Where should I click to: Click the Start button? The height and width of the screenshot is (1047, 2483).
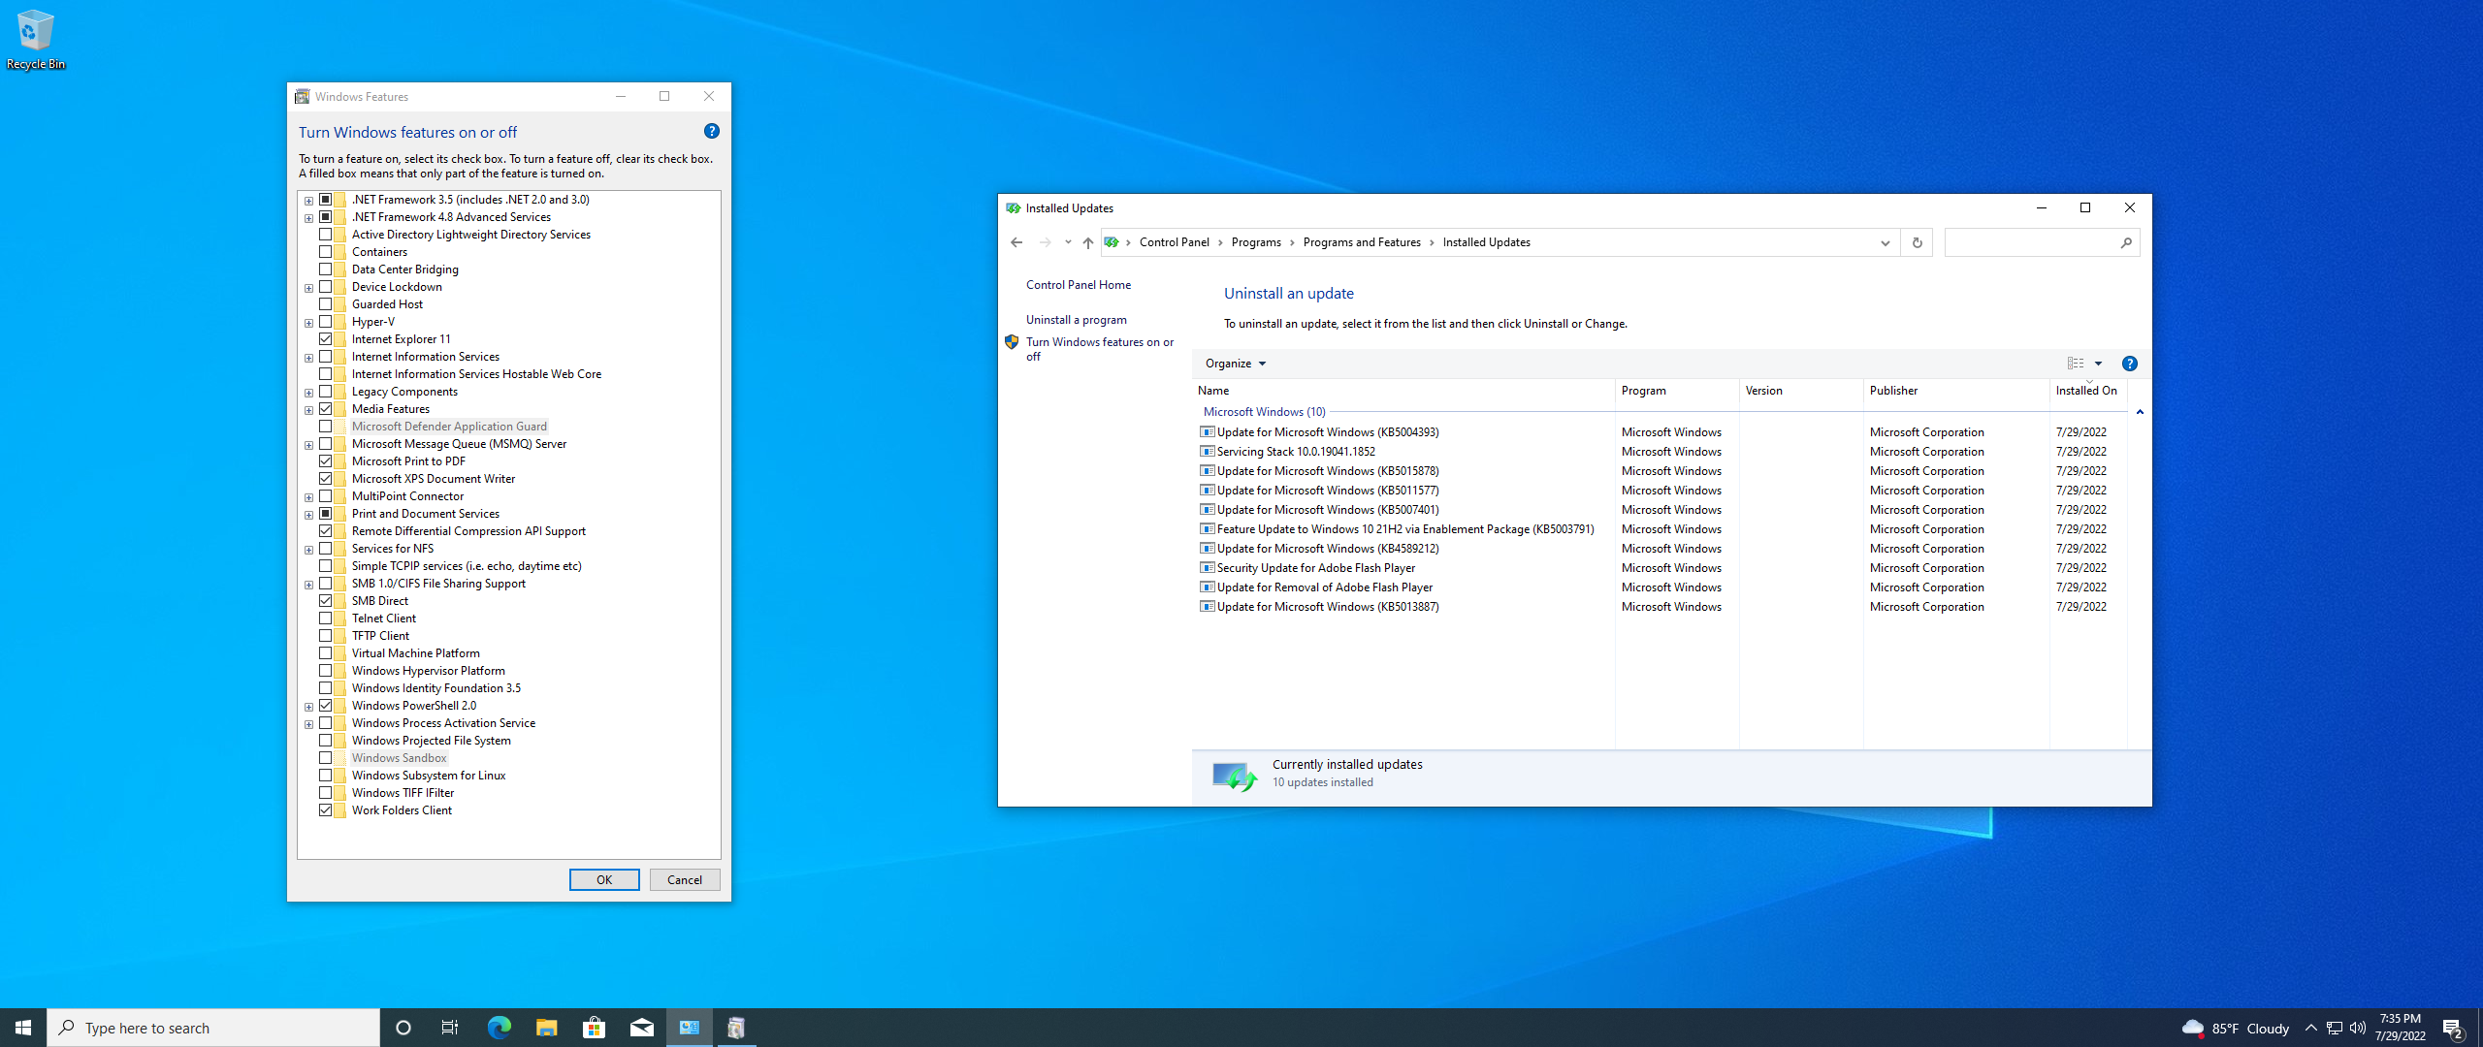(23, 1028)
